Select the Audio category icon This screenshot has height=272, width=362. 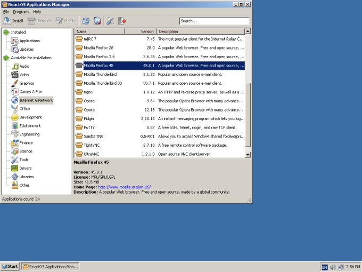point(15,66)
